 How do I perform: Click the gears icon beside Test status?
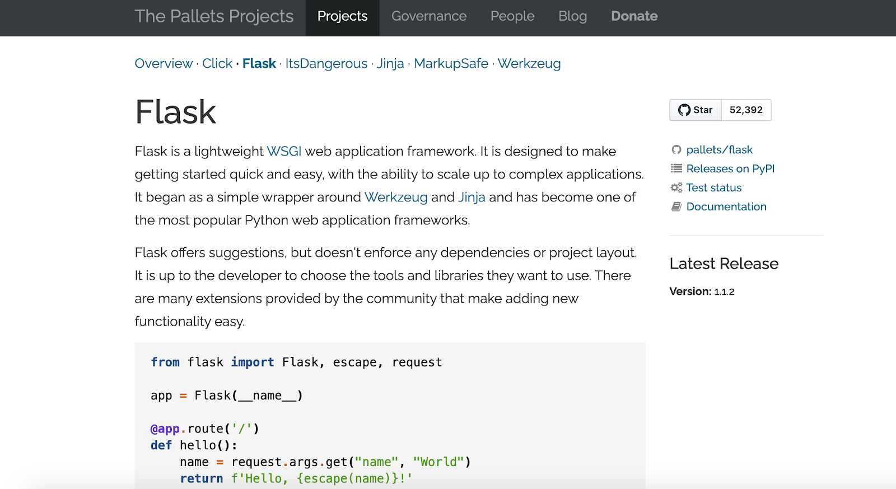click(676, 187)
